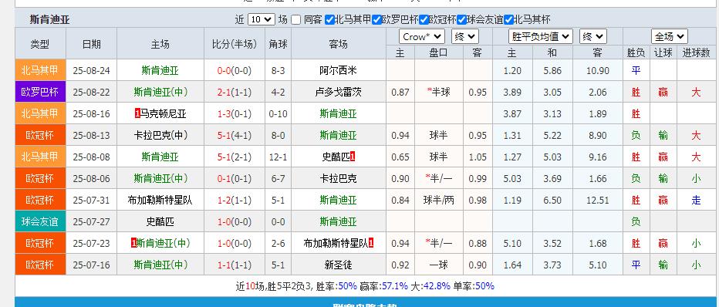Click the summary 大 42.8% value
Image resolution: width=719 pixels, height=307 pixels.
437,286
